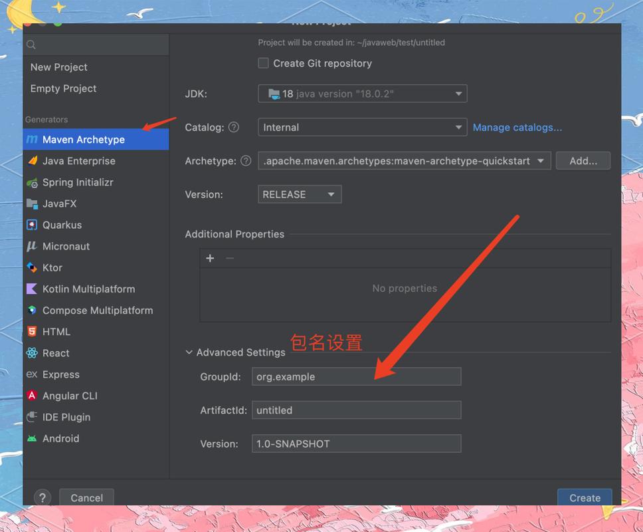
Task: Click the Ktor generator icon
Action: [x=32, y=267]
